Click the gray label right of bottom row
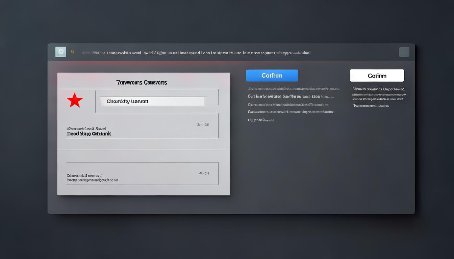The image size is (454, 259). [x=204, y=173]
